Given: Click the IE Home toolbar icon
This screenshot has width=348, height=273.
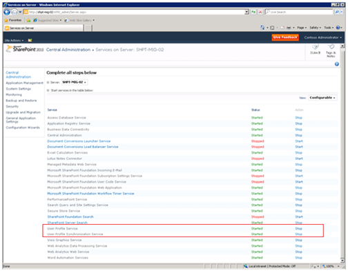Looking at the screenshot, I should [262, 28].
